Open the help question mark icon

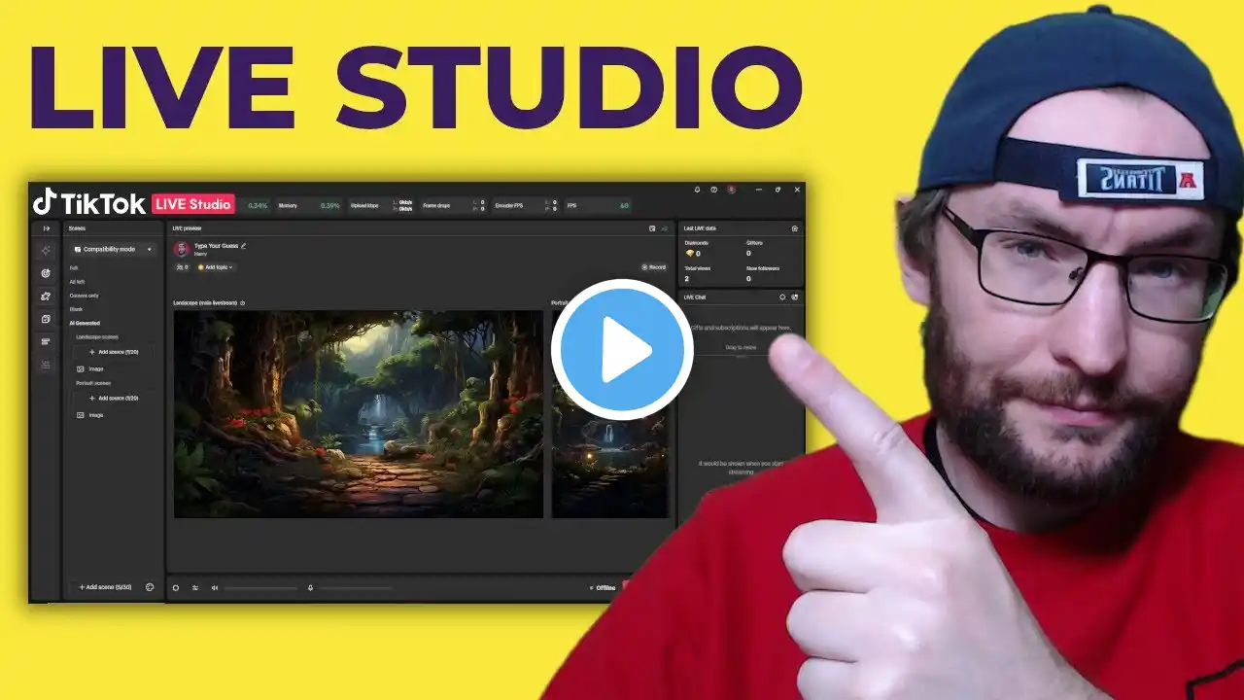[714, 190]
